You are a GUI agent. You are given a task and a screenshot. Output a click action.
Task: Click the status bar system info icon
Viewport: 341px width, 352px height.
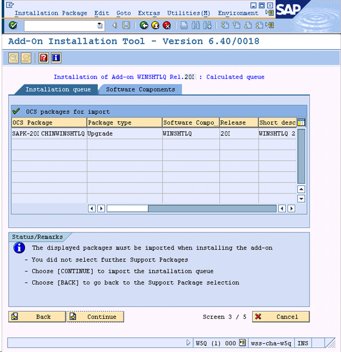(x=242, y=343)
